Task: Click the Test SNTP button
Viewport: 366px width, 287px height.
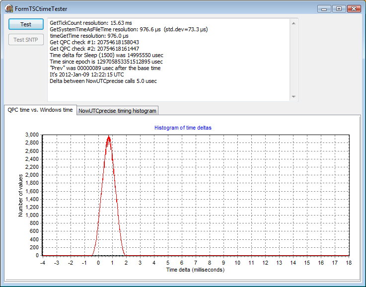Action: tap(26, 40)
